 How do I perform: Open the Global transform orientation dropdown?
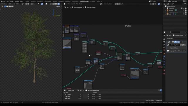click(17, 4)
